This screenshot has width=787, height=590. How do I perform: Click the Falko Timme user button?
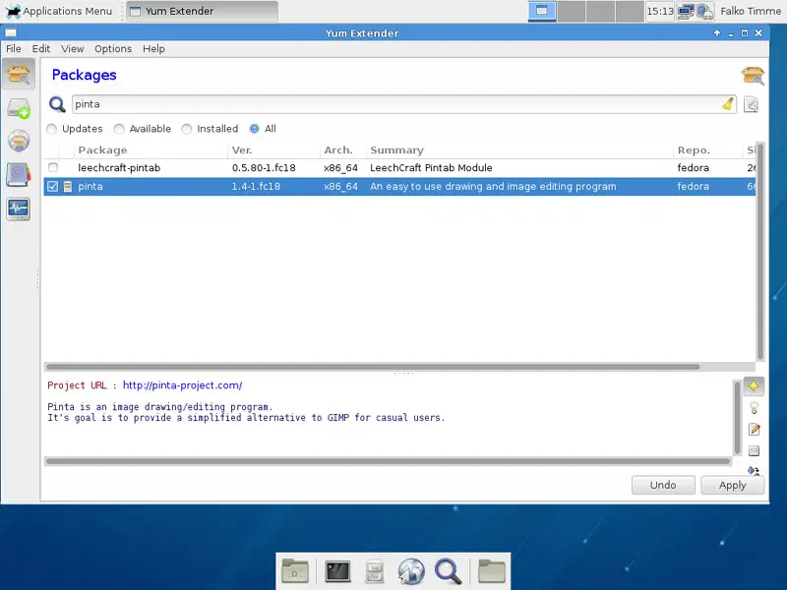(751, 11)
